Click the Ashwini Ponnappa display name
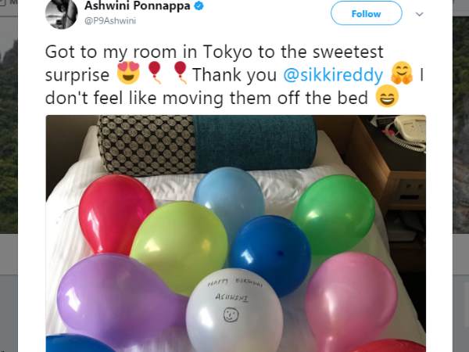Image resolution: width=469 pixels, height=352 pixels. [x=138, y=5]
